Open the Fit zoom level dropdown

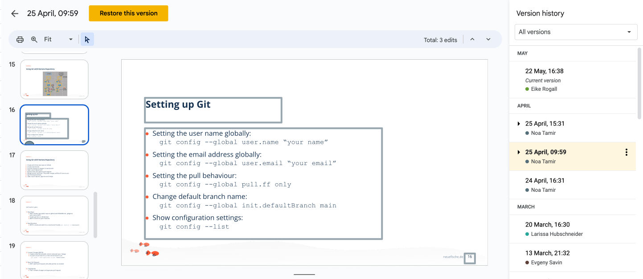[x=58, y=40]
